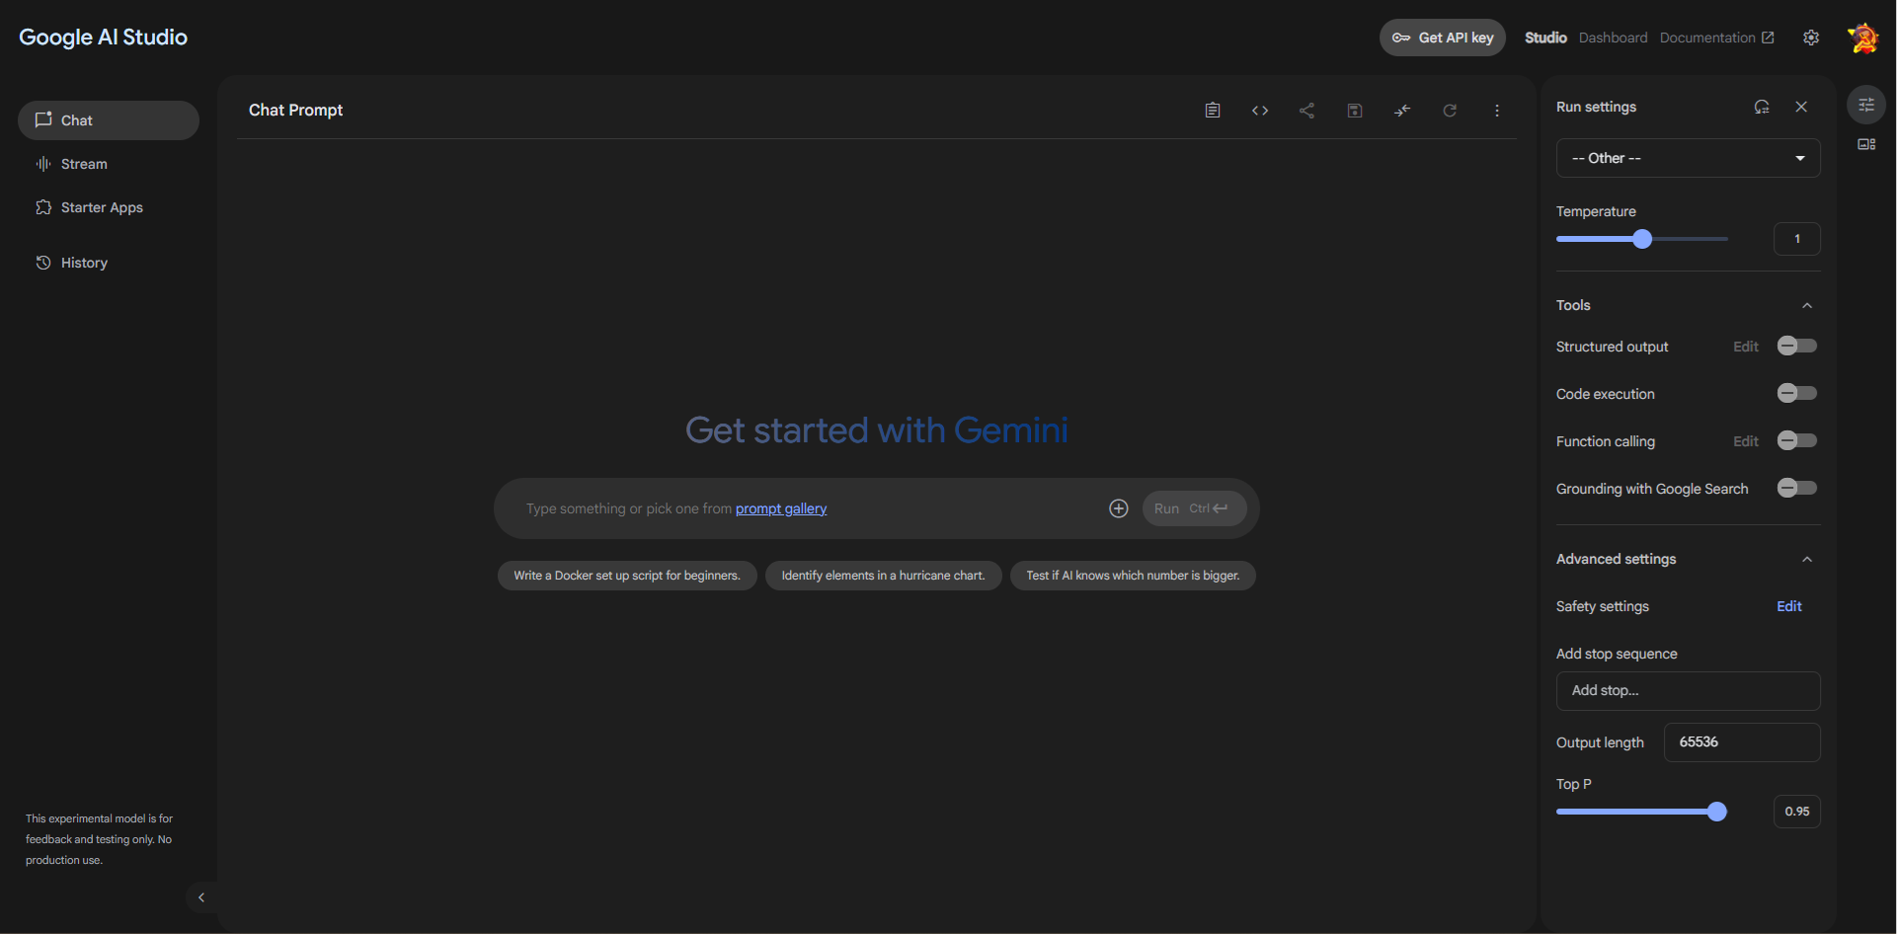
Task: Open the Stream item in sidebar
Action: coord(84,164)
